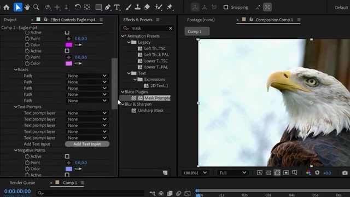Select the Rotation tool
Image resolution: width=350 pixels, height=197 pixels.
(x=78, y=7)
